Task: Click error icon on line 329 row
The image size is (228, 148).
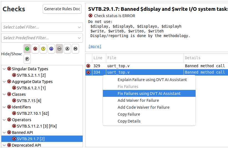Action: [88, 66]
